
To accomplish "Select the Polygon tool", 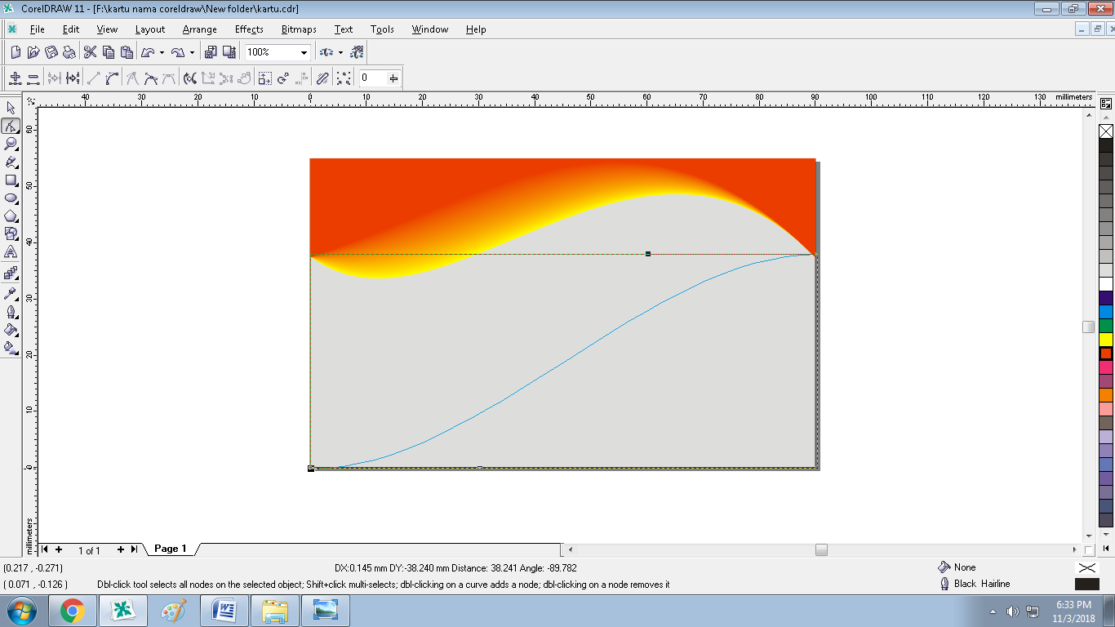I will click(11, 216).
